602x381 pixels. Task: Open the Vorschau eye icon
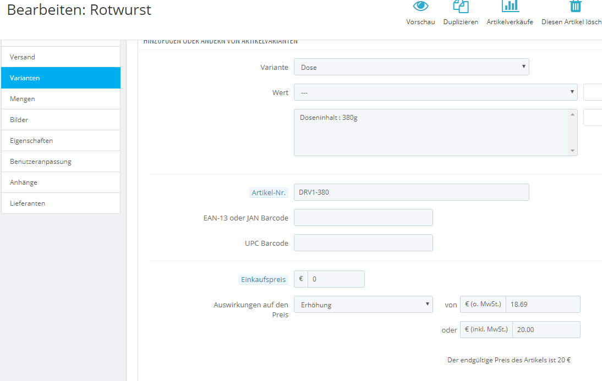pos(420,6)
